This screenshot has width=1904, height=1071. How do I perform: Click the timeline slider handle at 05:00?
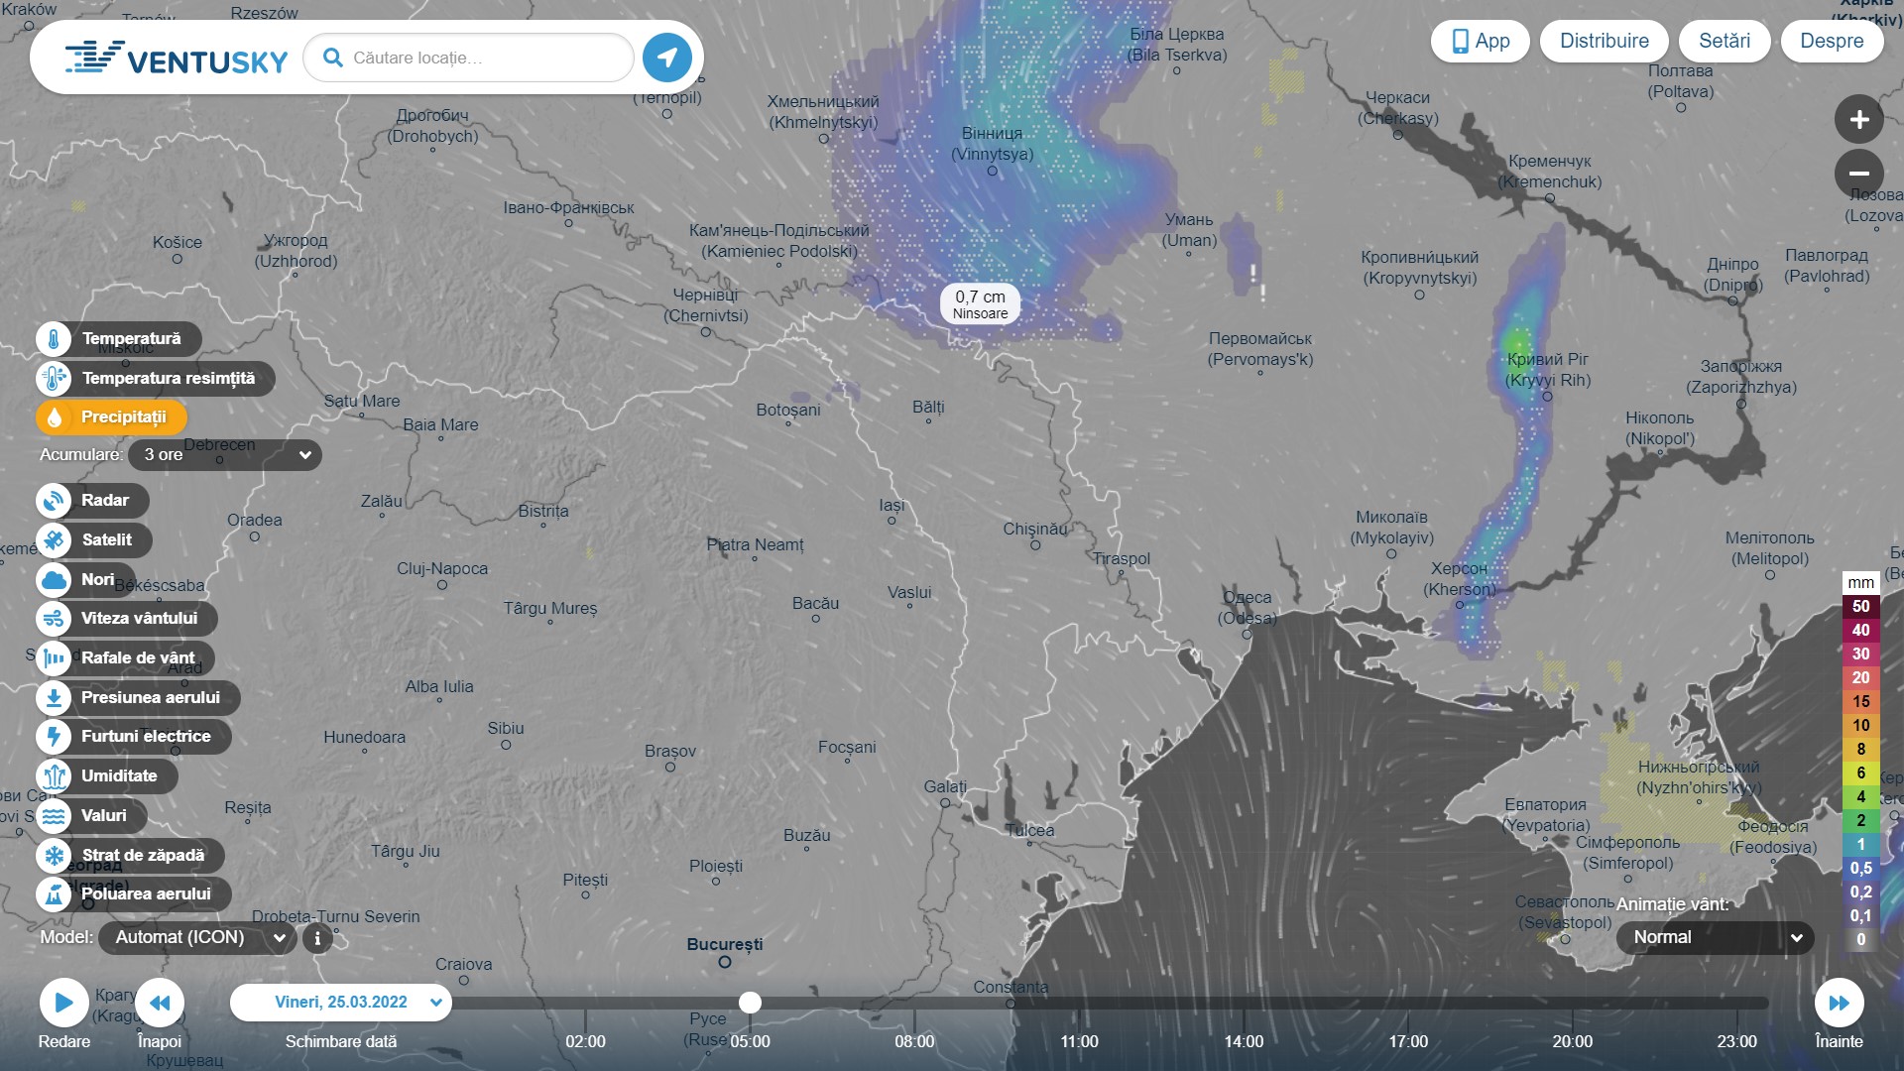coord(751,1003)
